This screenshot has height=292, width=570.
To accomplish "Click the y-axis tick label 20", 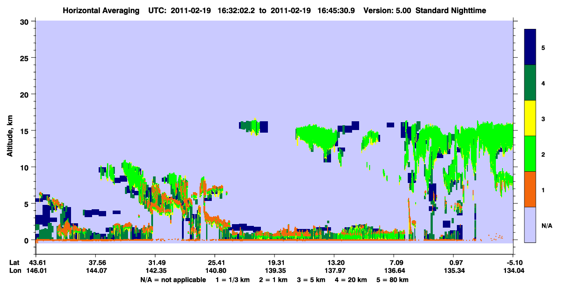I will [x=25, y=94].
